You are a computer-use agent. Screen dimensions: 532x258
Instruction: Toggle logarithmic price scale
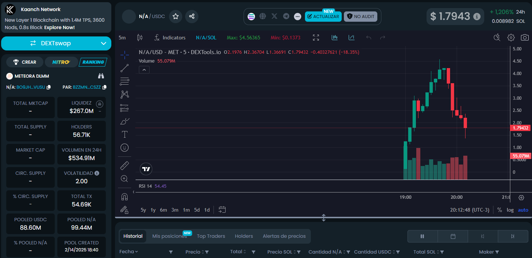(x=510, y=210)
